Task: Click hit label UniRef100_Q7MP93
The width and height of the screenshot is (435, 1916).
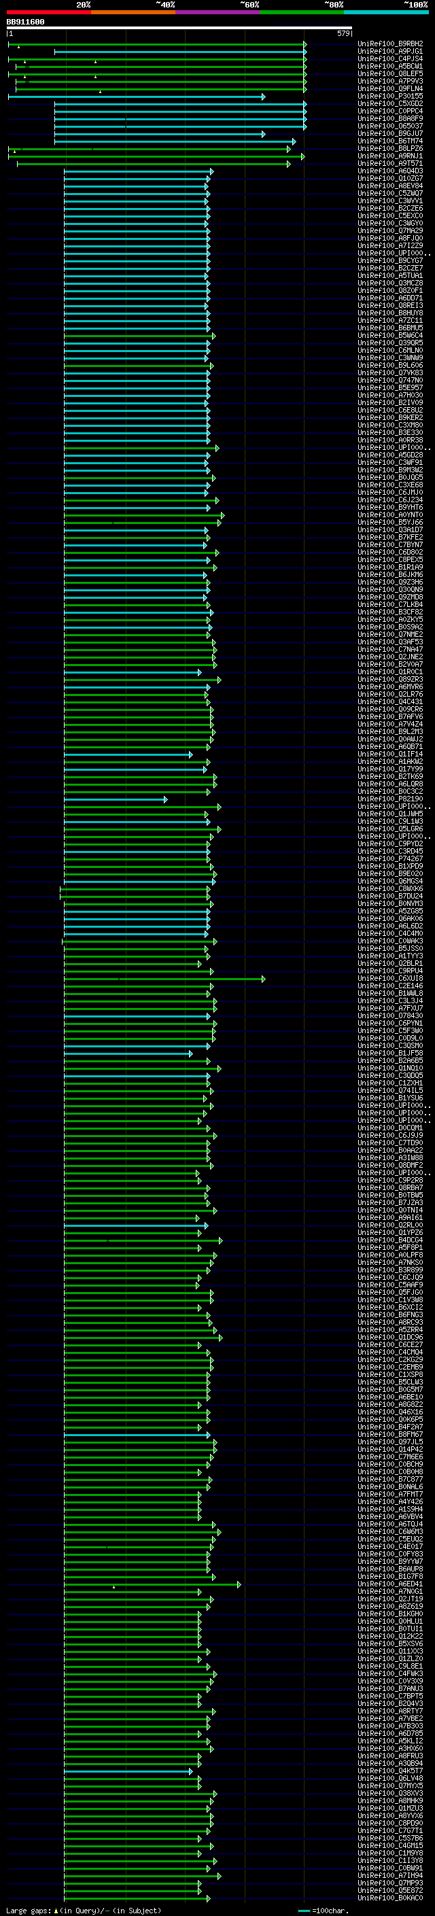Action: pyautogui.click(x=390, y=1883)
